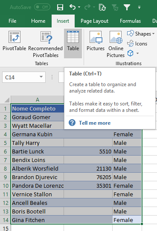This screenshot has width=157, height=231.
Task: Click the Nome Completo header cell
Action: 38,108
